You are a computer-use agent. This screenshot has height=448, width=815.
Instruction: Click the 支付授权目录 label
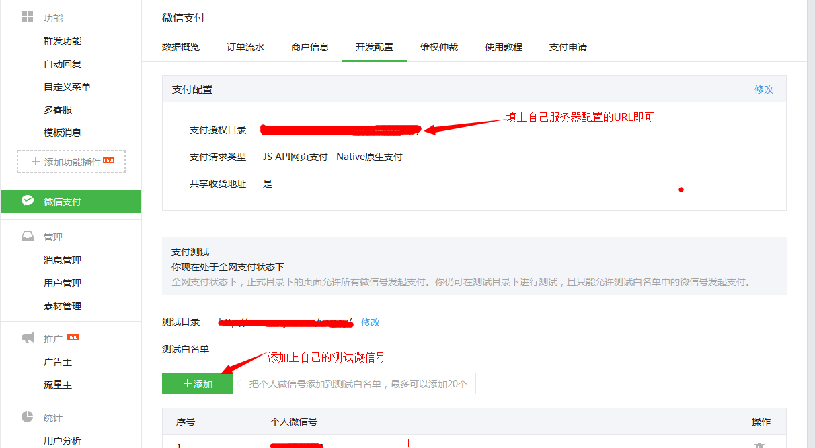(x=218, y=130)
